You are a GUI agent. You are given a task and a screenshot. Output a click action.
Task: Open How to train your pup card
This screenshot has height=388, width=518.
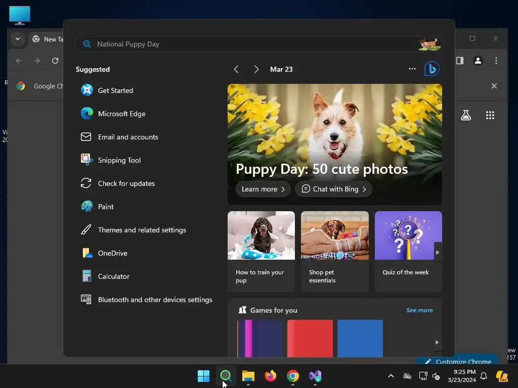[262, 252]
